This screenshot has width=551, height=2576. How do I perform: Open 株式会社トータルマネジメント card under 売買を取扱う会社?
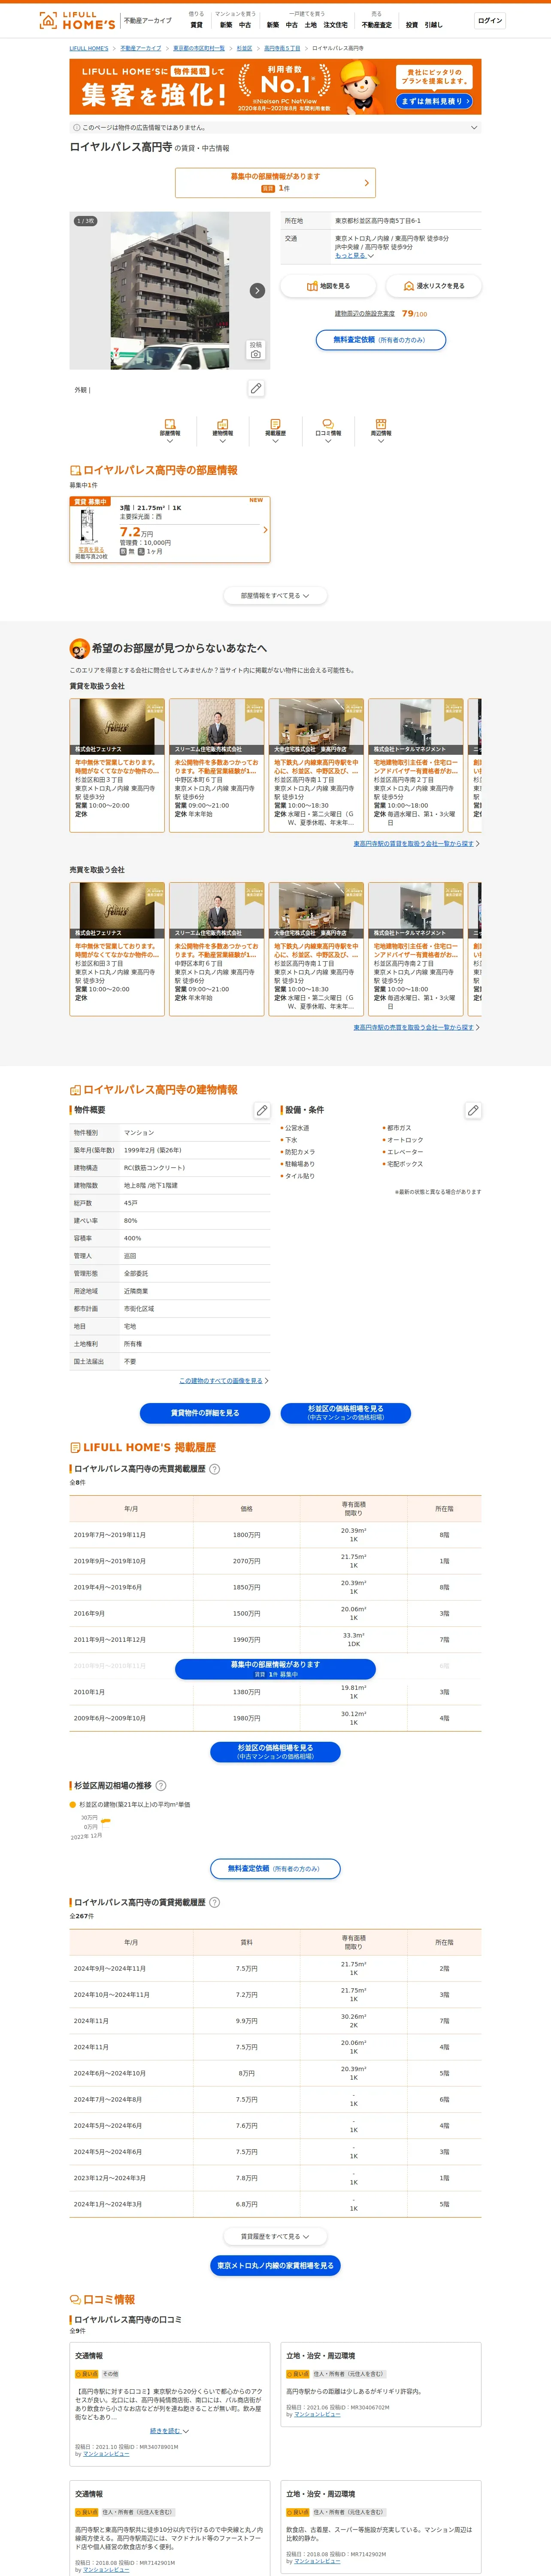pos(416,949)
